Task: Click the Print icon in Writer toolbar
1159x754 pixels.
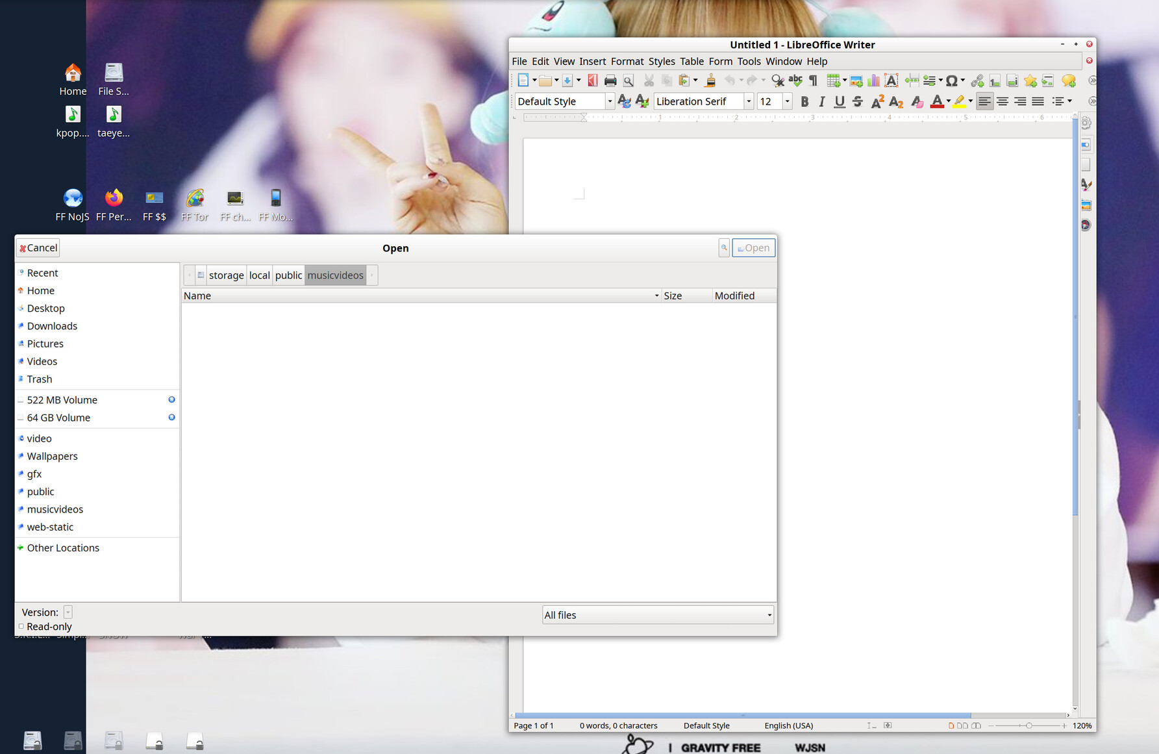Action: click(610, 81)
